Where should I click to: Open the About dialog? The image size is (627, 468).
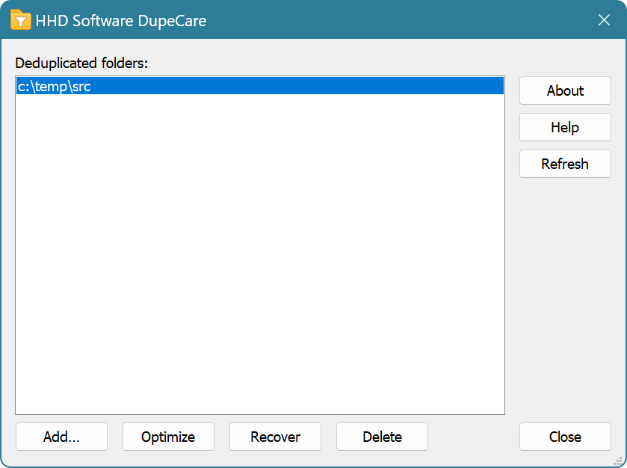point(565,90)
